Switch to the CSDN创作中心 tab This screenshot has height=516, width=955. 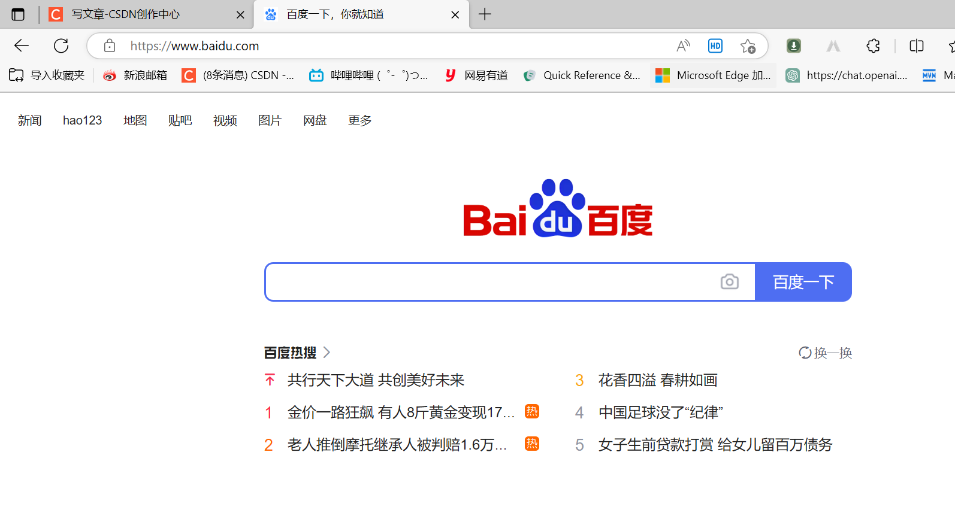[146, 14]
